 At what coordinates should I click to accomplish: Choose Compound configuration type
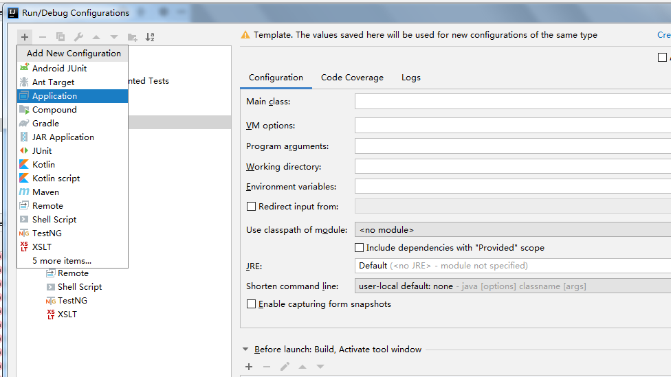72,109
